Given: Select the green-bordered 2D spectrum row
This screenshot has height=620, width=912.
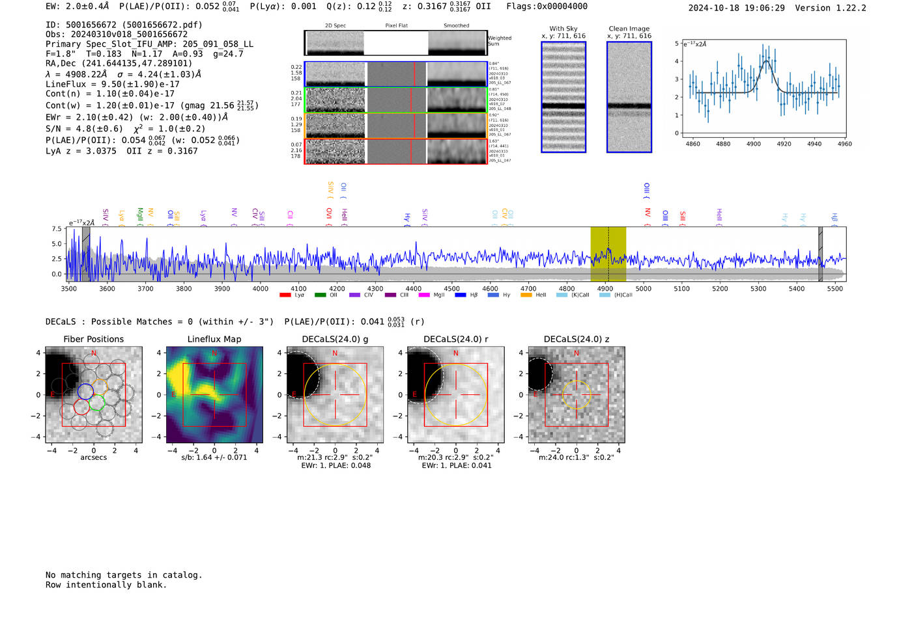Looking at the screenshot, I should pyautogui.click(x=396, y=100).
